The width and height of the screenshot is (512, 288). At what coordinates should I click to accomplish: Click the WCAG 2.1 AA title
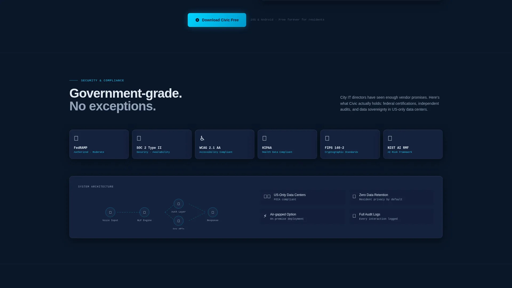pos(210,148)
